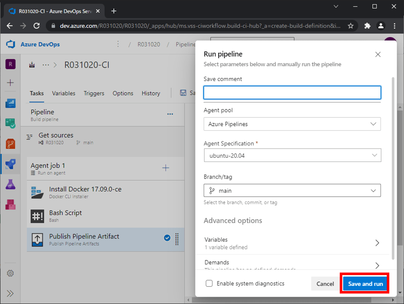Click the page horizontal scrollbar
The height and width of the screenshot is (304, 404).
tap(281, 300)
